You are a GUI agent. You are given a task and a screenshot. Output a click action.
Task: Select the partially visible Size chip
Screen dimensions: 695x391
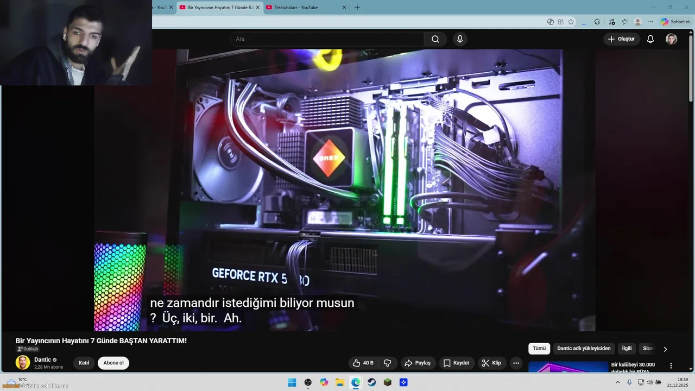coord(648,349)
